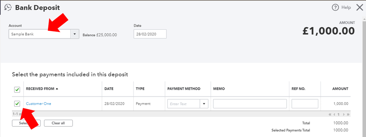Click the Bank Deposit title text
This screenshot has height=137, width=366.
(37, 8)
